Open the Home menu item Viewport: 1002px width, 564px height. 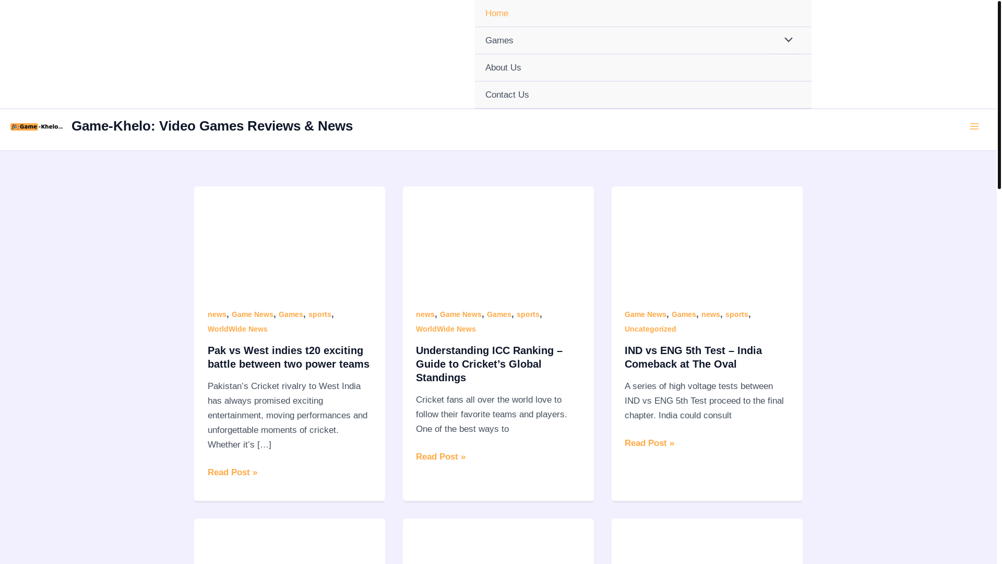click(x=643, y=14)
